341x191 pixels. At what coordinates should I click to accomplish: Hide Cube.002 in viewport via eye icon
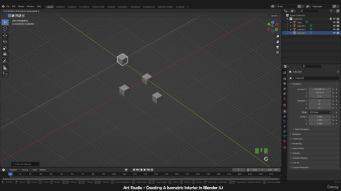click(334, 29)
